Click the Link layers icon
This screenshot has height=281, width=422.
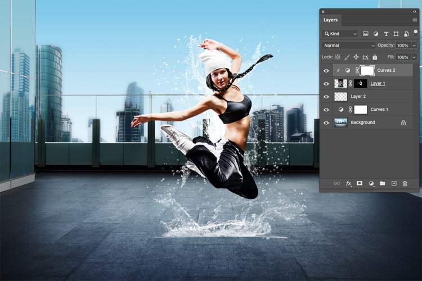pyautogui.click(x=337, y=184)
